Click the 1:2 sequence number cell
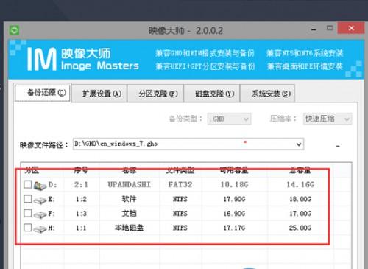The image size is (368, 269). coord(81,199)
